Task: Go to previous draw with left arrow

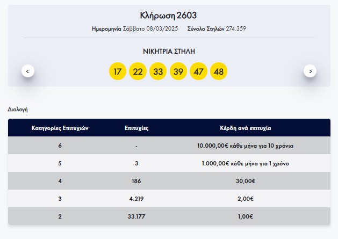Action: pos(28,71)
